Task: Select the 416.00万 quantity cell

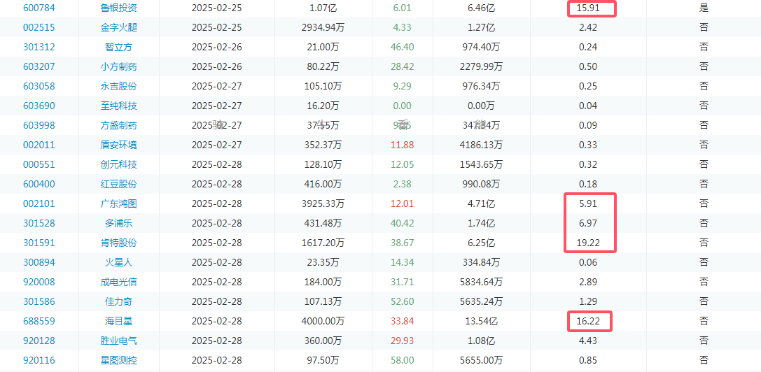Action: [323, 184]
